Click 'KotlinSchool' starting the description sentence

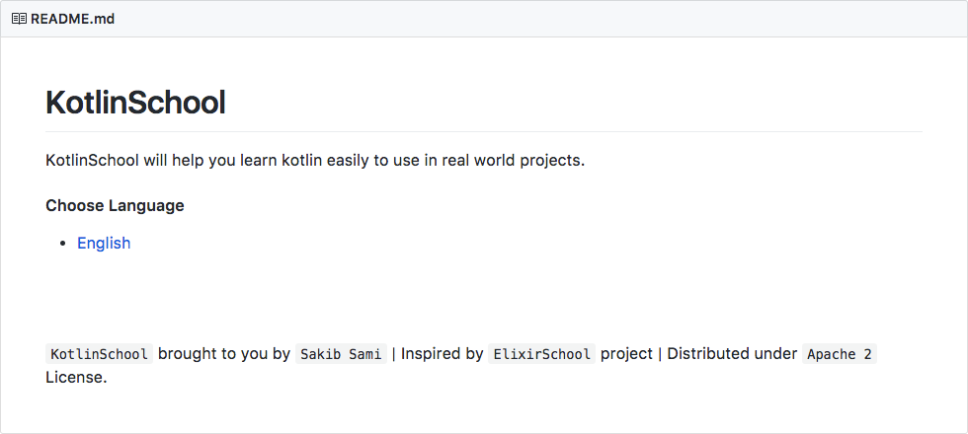pos(92,161)
